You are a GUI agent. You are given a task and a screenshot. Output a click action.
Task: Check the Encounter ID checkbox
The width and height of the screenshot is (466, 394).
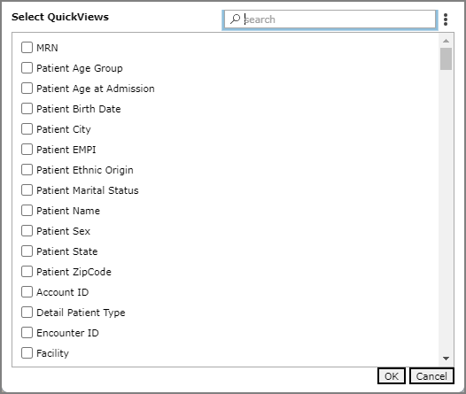27,333
